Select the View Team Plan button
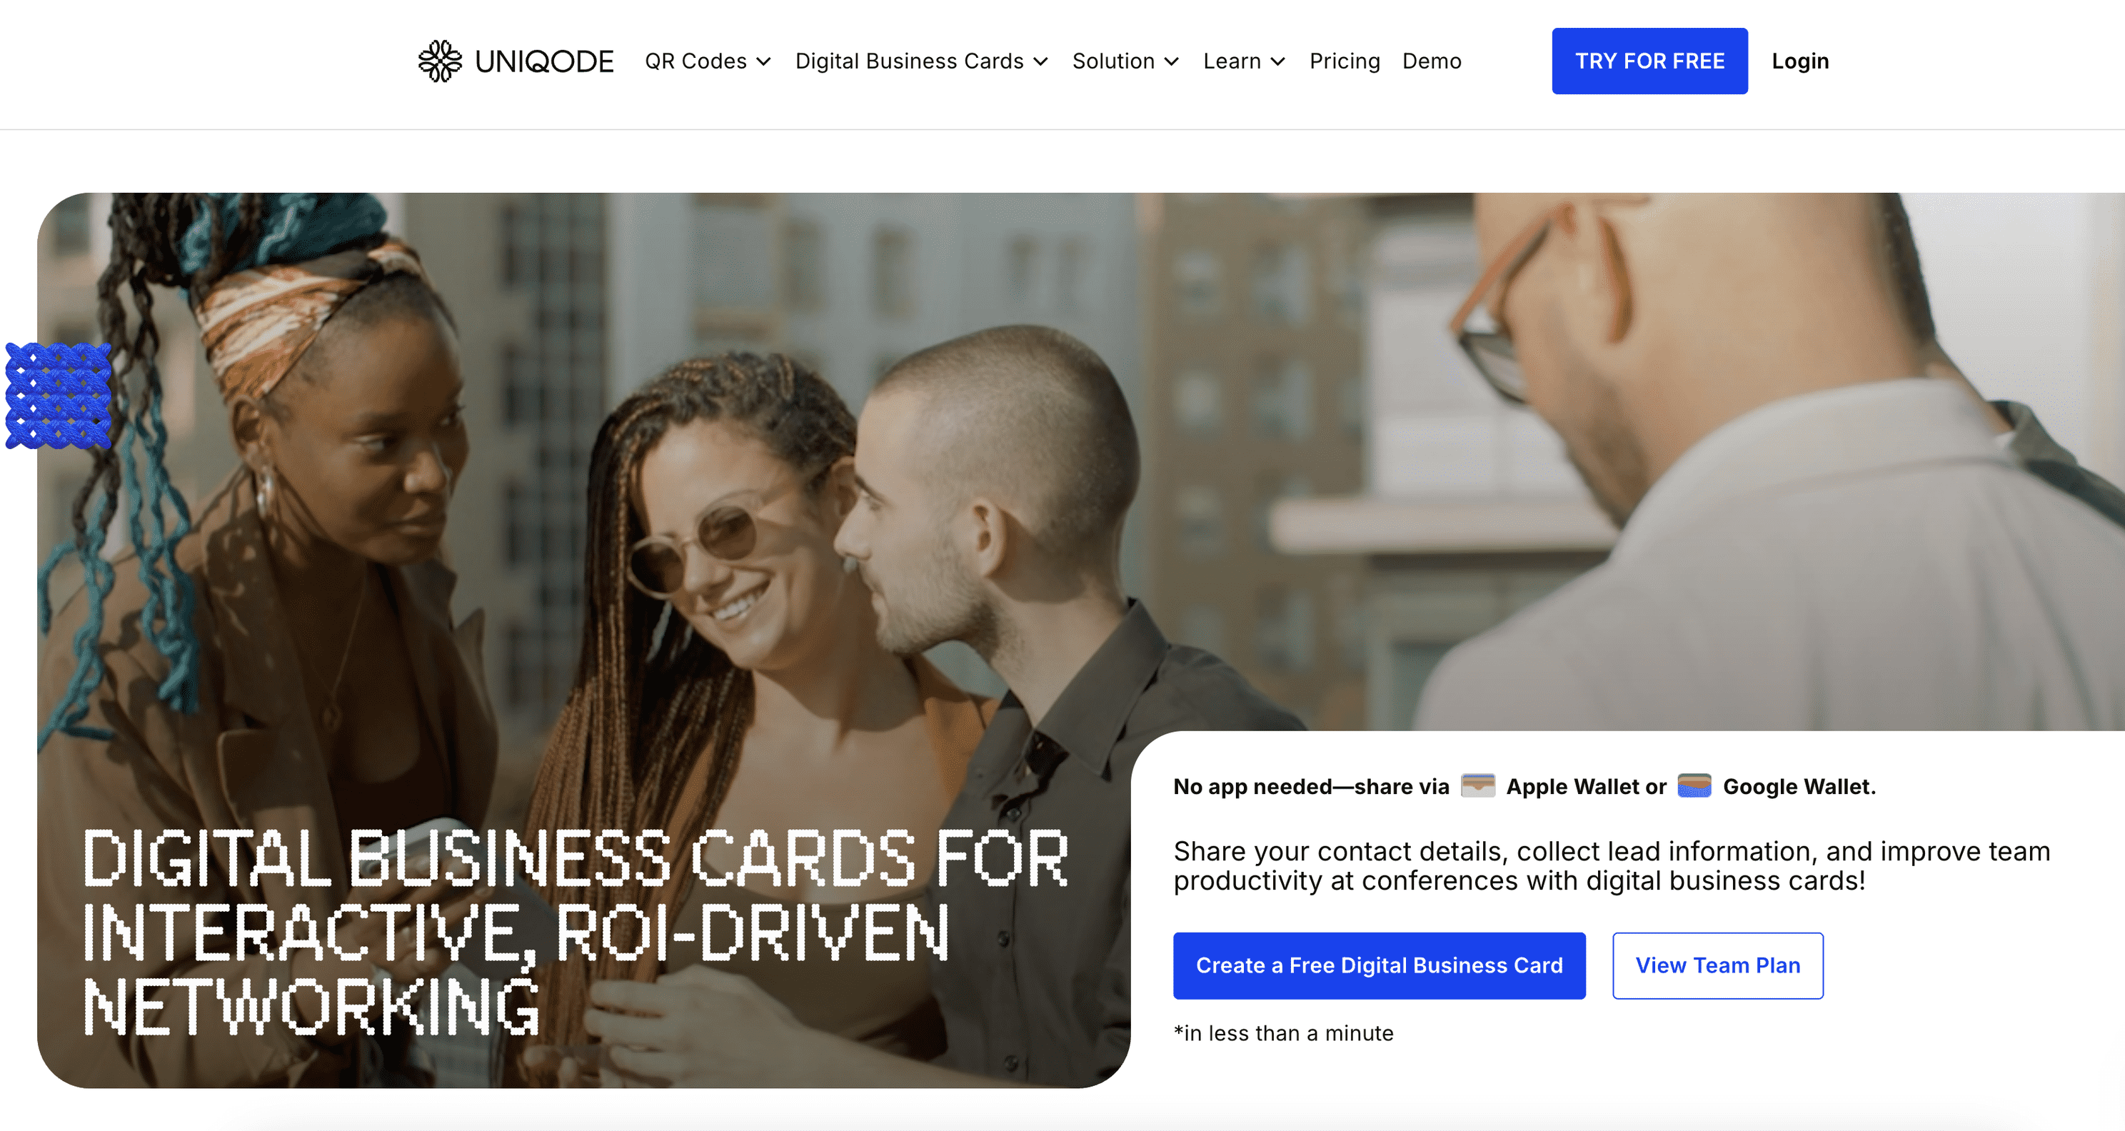2125x1131 pixels. click(x=1717, y=965)
